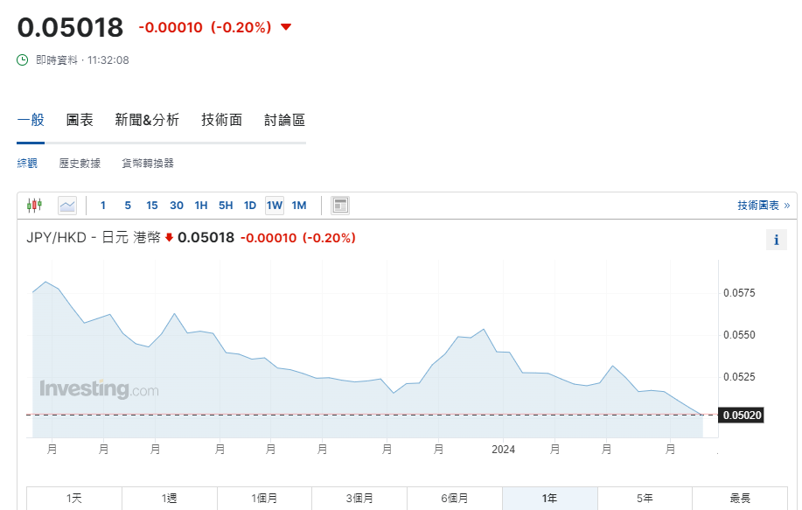Switch to candlestick chart type
Screen dimensions: 802x510
(x=34, y=206)
